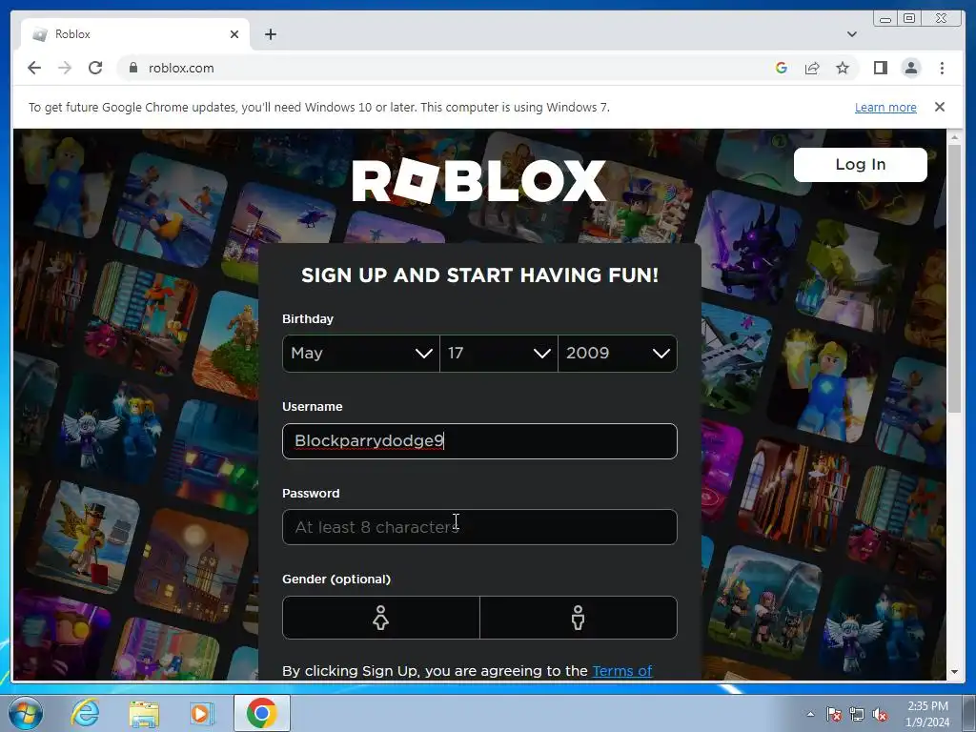
Task: Click the Birthday label
Action: click(308, 318)
